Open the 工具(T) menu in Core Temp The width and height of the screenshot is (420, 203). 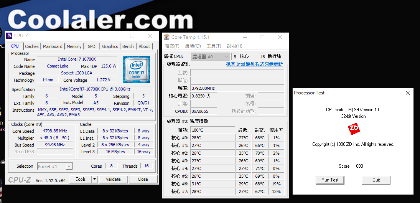click(214, 46)
